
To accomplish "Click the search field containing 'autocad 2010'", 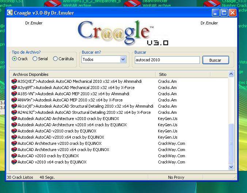I will (167, 60).
